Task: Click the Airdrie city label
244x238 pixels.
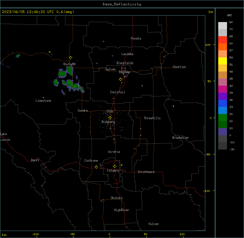Action: pos(114,152)
